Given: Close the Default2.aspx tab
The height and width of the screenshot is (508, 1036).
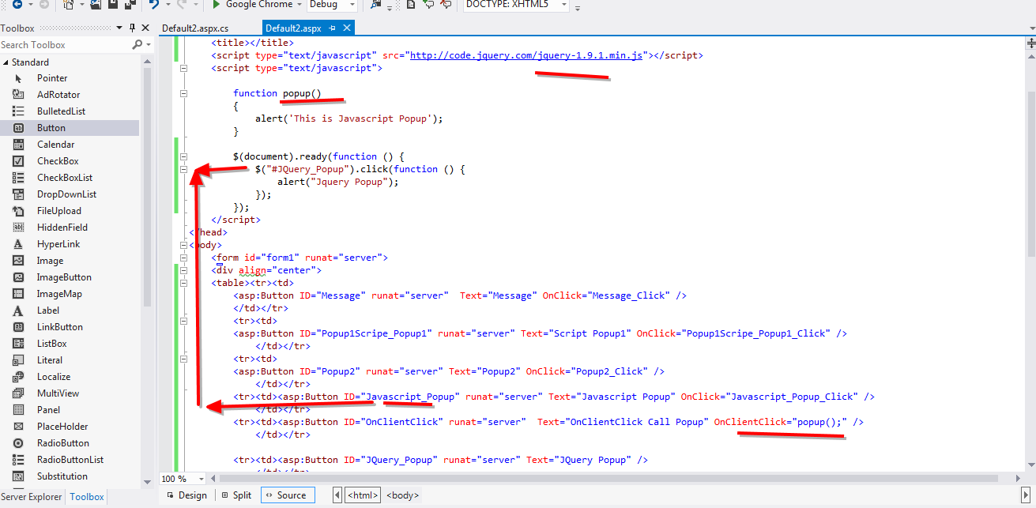Looking at the screenshot, I should click(x=345, y=28).
